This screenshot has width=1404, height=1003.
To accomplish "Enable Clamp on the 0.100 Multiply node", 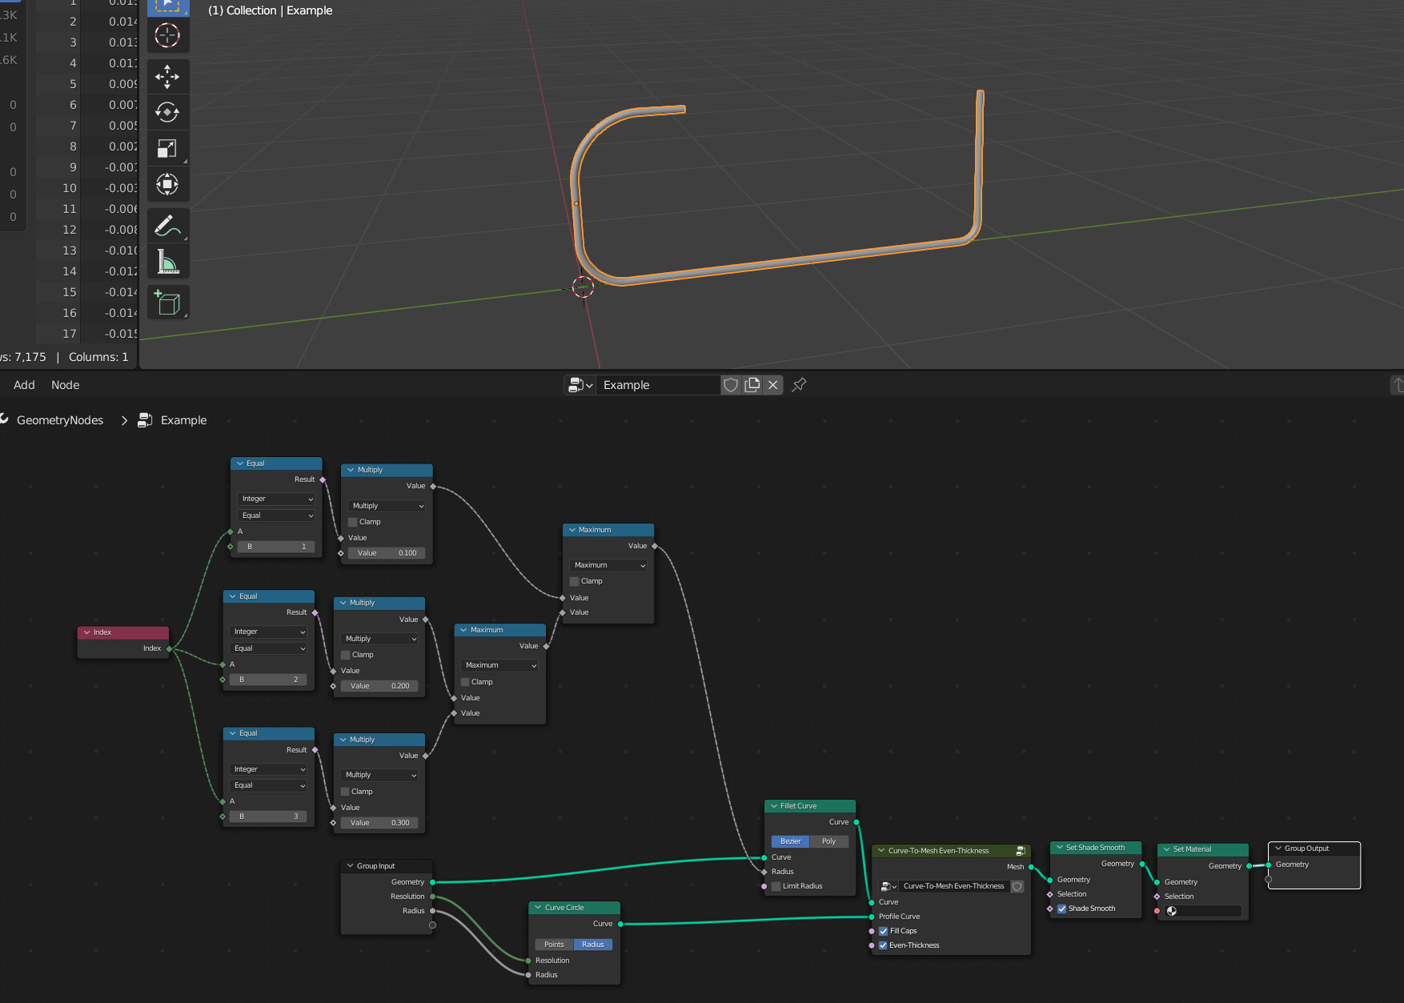I will click(x=353, y=522).
